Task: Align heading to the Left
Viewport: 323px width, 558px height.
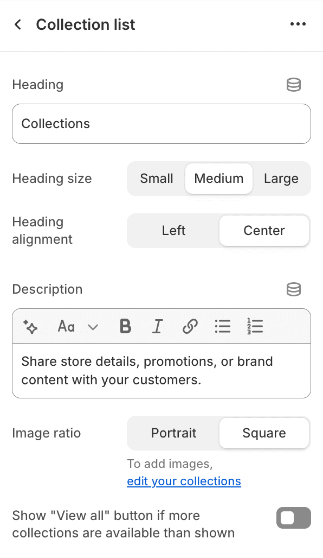Action: (x=173, y=231)
